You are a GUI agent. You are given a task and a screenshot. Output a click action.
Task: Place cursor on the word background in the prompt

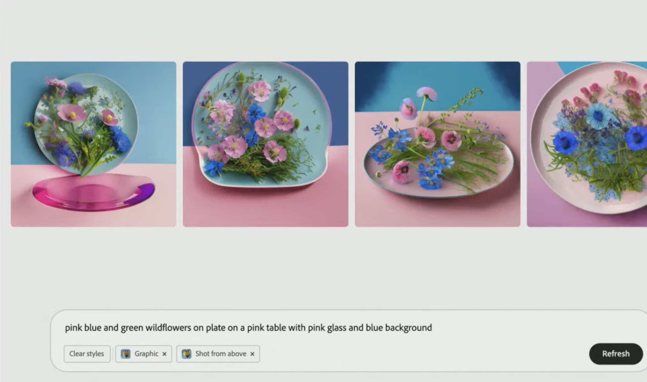click(x=408, y=328)
